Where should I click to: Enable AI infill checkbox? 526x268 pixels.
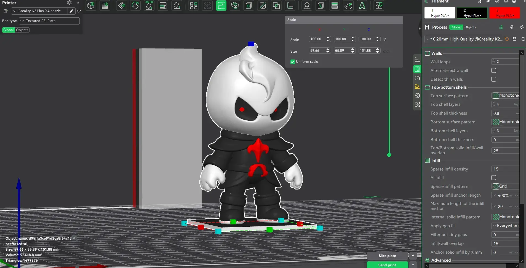(494, 178)
